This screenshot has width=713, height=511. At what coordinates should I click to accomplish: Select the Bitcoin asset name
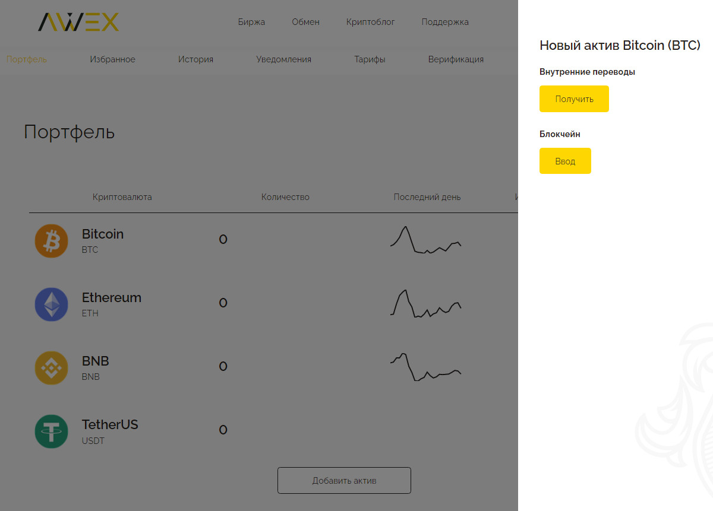pos(103,234)
